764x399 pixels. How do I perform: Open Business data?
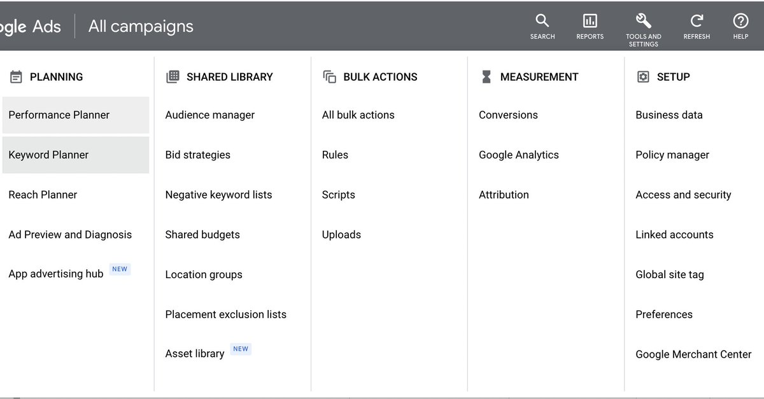[668, 115]
